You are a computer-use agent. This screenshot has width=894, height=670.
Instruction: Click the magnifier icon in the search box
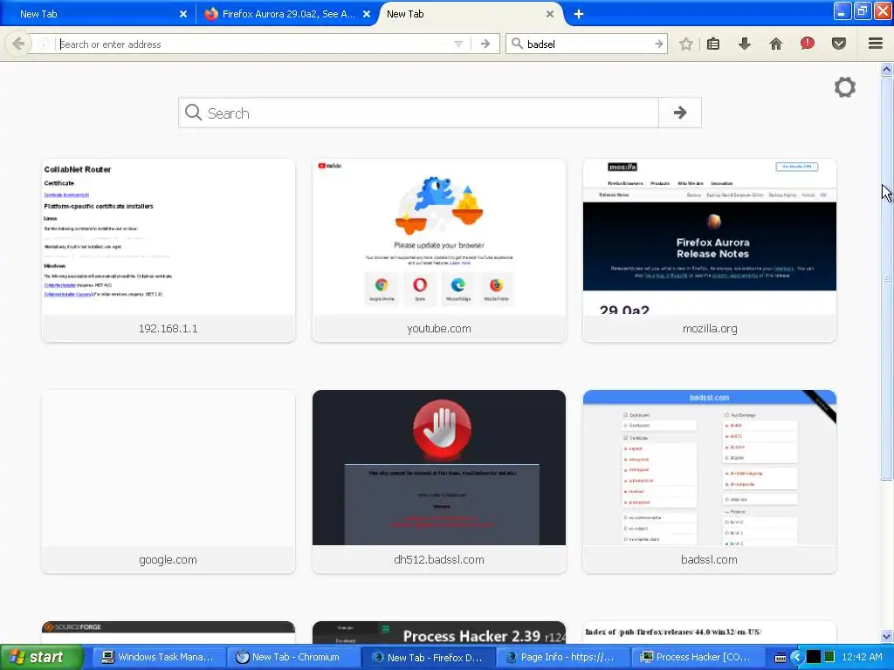517,44
